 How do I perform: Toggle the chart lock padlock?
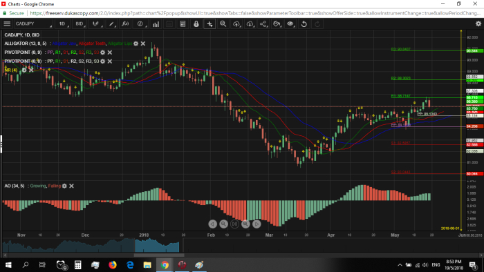point(196,23)
